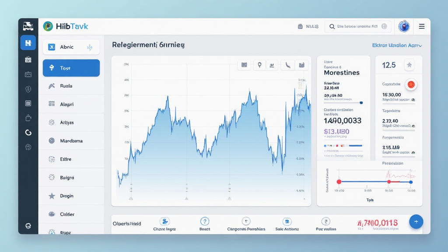Click the location pin icon in the chart toolbar
This screenshot has width=448, height=252.
point(260,64)
